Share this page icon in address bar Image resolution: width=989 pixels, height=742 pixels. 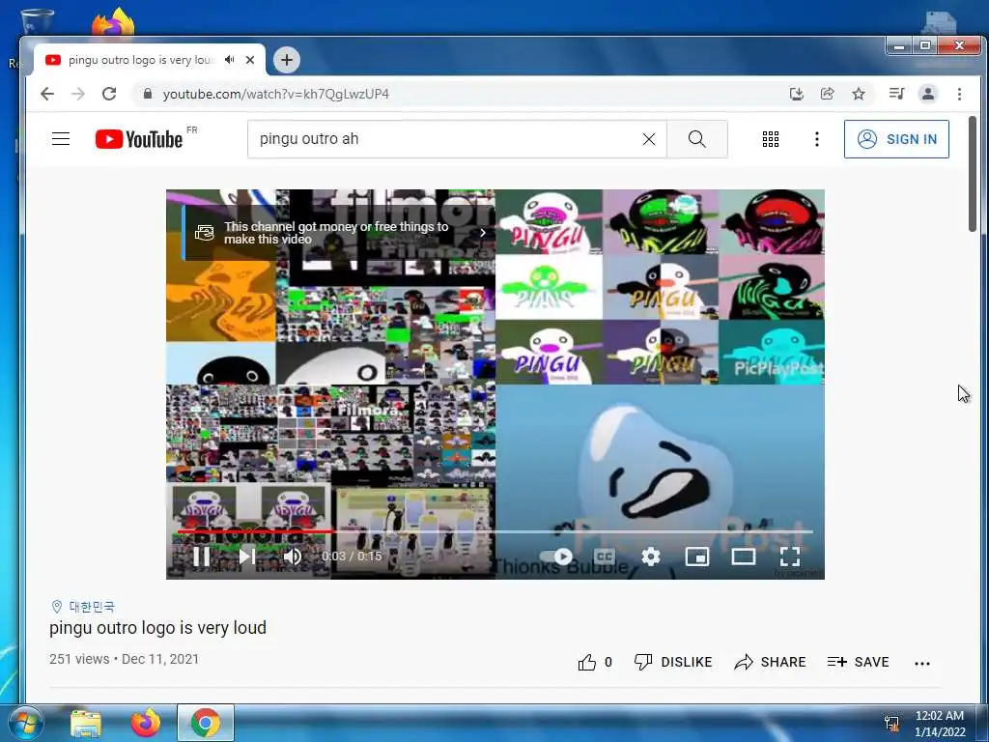coord(827,94)
